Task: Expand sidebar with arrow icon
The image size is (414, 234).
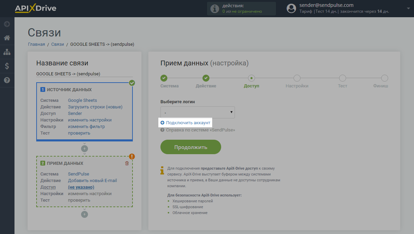Action: click(x=7, y=24)
